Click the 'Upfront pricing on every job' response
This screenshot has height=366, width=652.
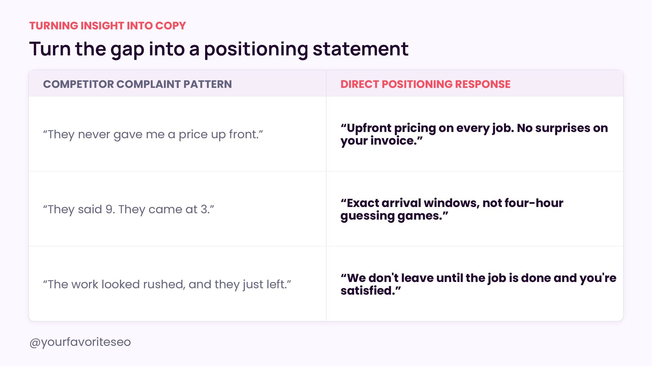coord(474,134)
